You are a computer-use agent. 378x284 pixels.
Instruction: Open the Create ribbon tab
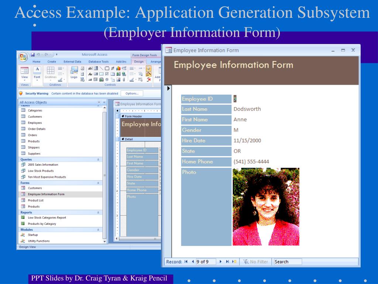(x=52, y=62)
